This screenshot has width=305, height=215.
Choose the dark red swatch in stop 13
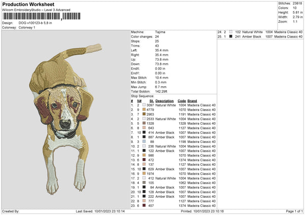coord(144,160)
